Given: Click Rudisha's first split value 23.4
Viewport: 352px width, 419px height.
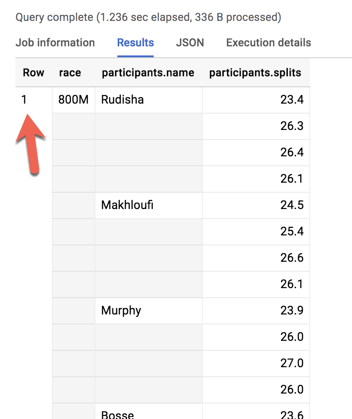Looking at the screenshot, I should tap(293, 99).
